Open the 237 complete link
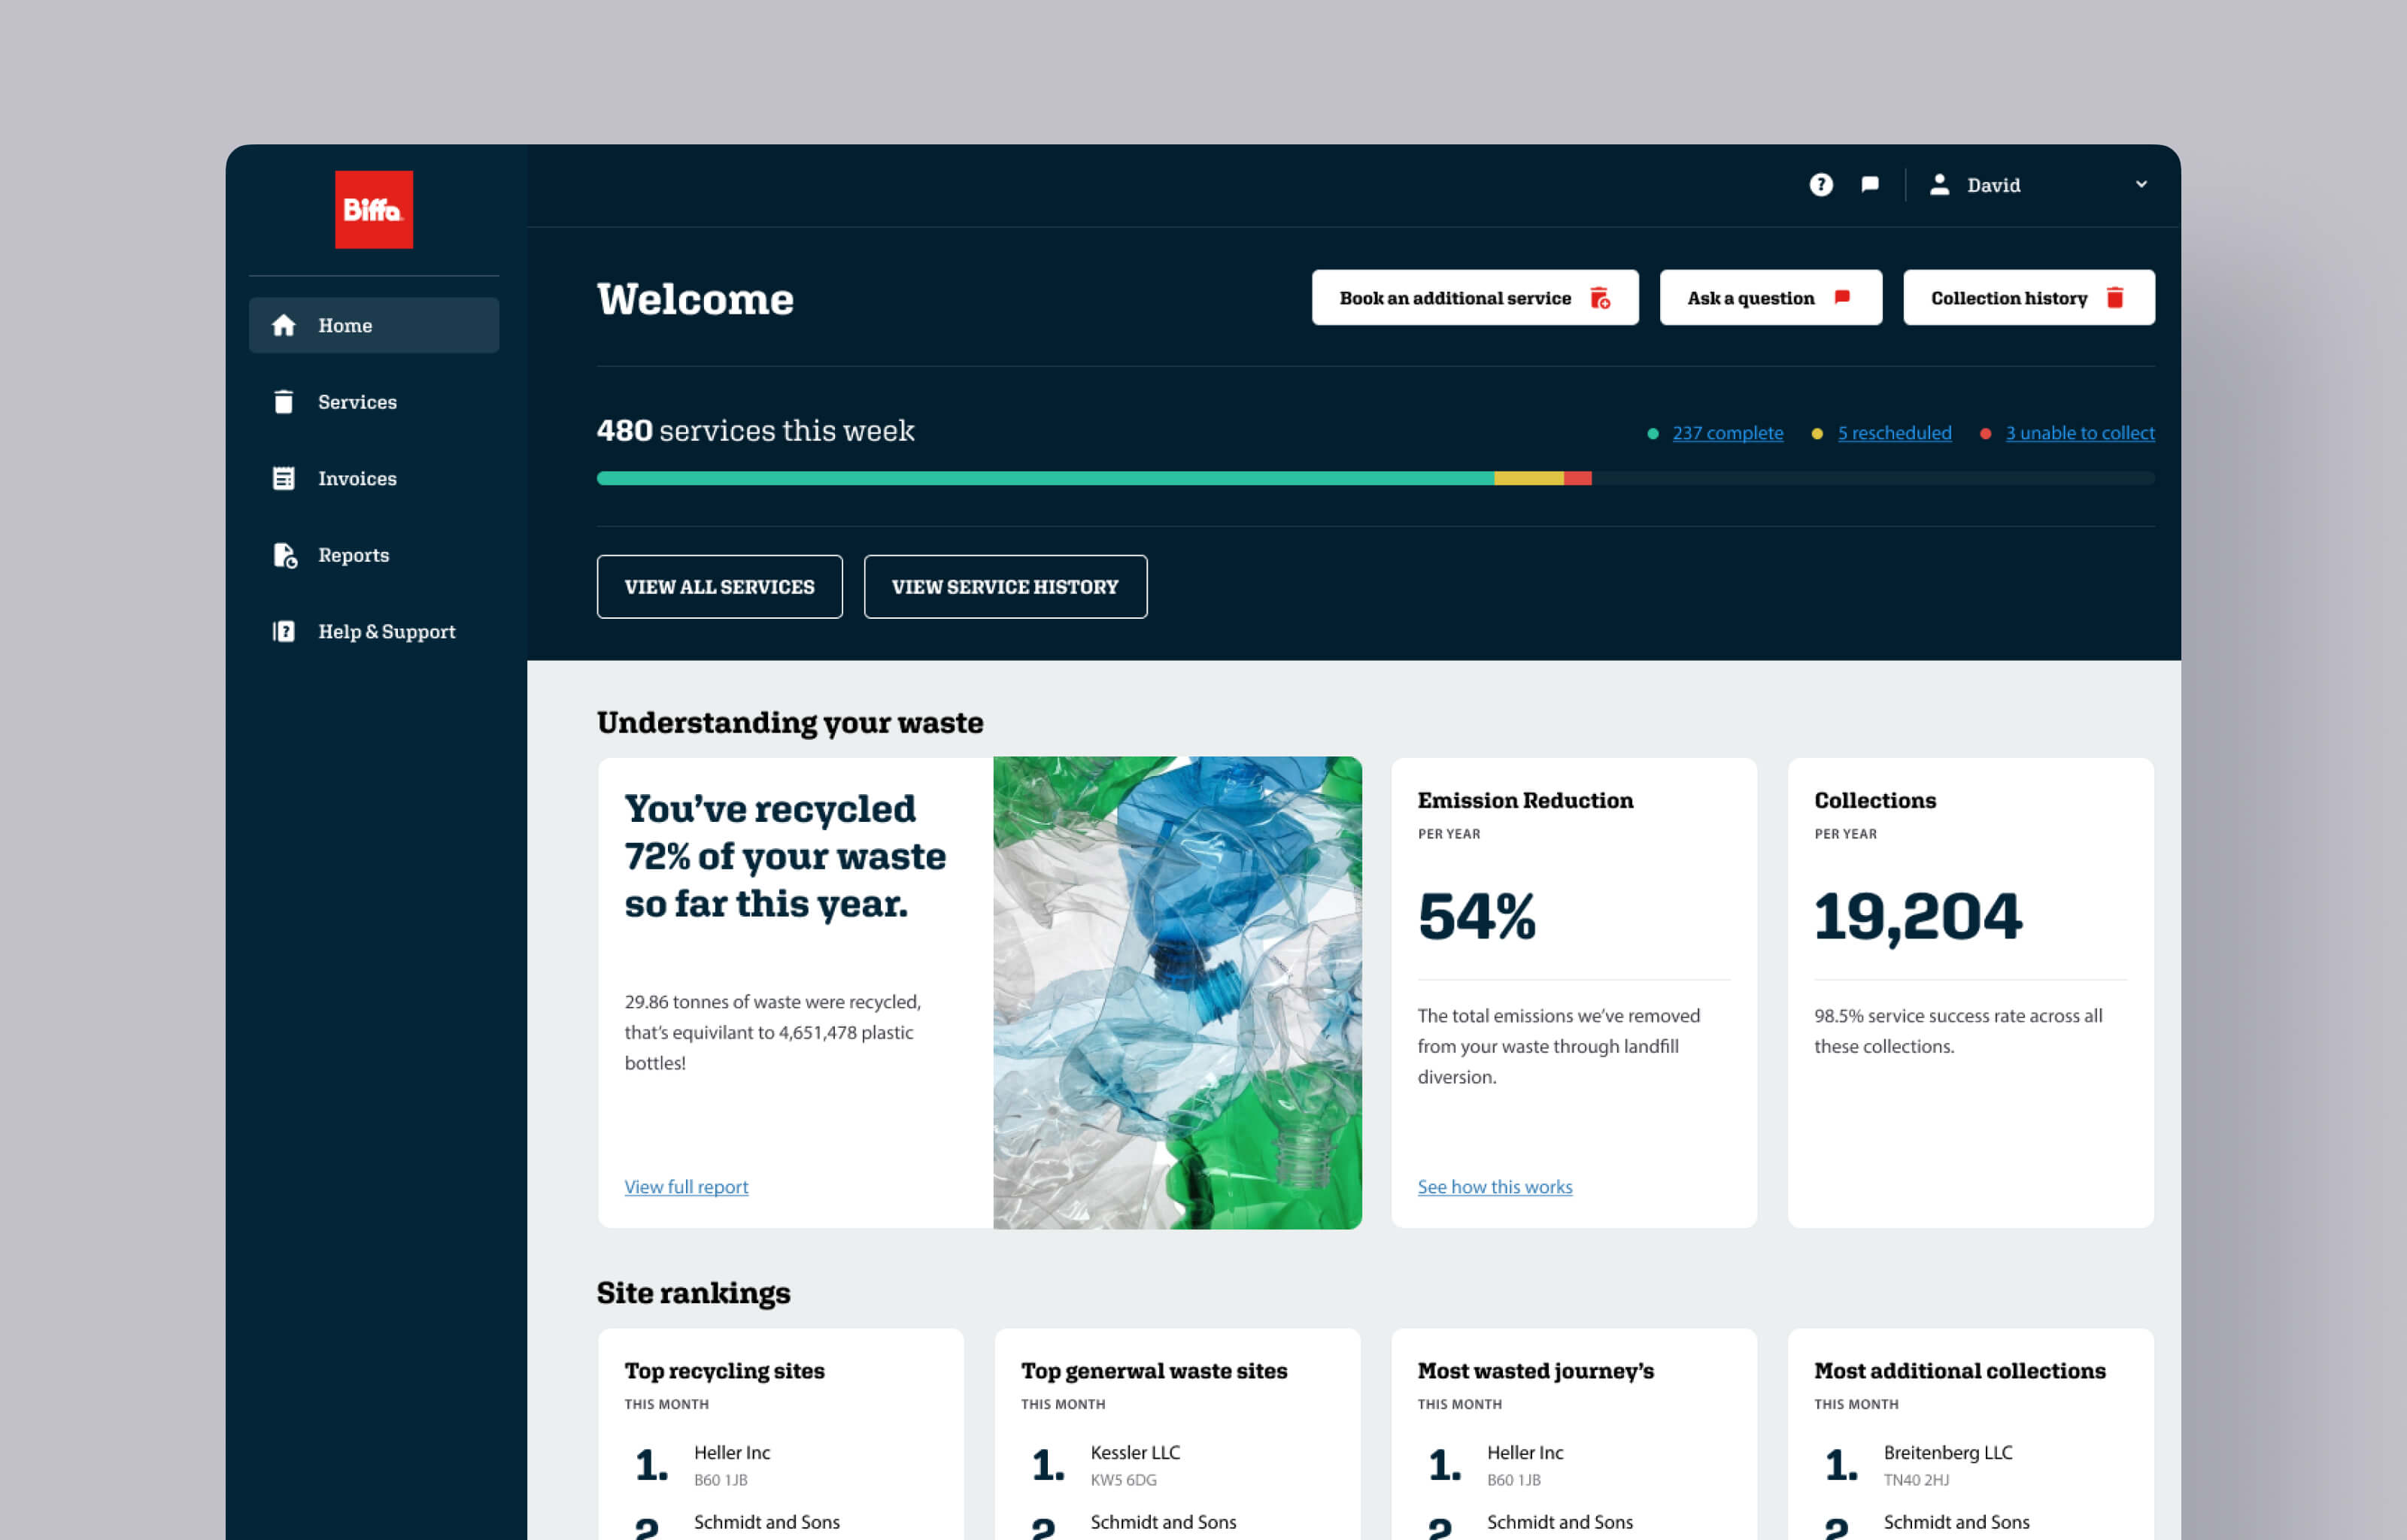 coord(1727,433)
